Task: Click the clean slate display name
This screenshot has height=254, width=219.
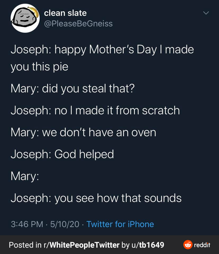Action: pos(65,13)
